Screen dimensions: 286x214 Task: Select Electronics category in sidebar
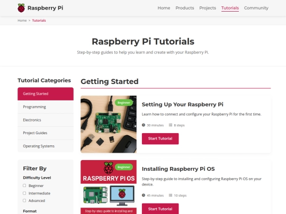click(x=46, y=120)
